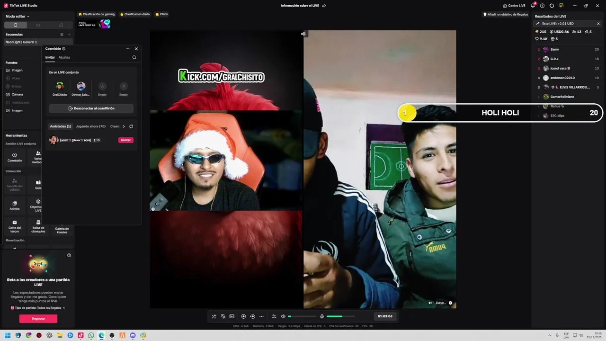Open the match info question icon

click(x=69, y=255)
